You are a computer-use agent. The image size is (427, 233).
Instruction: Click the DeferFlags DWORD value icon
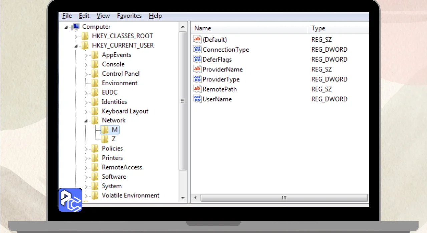tap(197, 59)
